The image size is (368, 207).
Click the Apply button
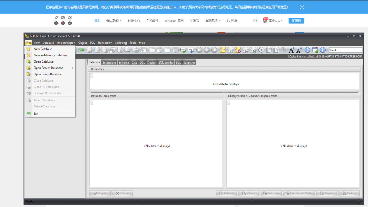click(x=100, y=193)
